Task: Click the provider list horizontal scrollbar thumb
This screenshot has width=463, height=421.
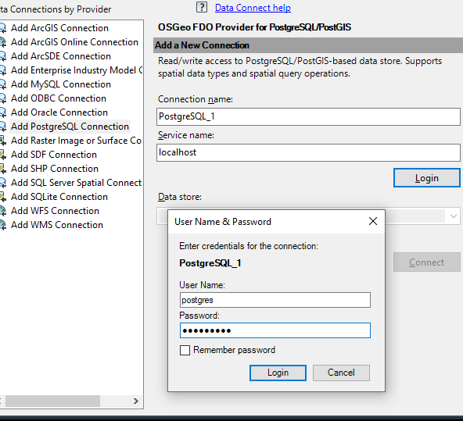Action: click(x=52, y=401)
